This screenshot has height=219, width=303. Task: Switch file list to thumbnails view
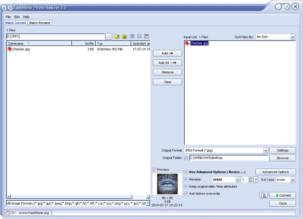coord(147,36)
